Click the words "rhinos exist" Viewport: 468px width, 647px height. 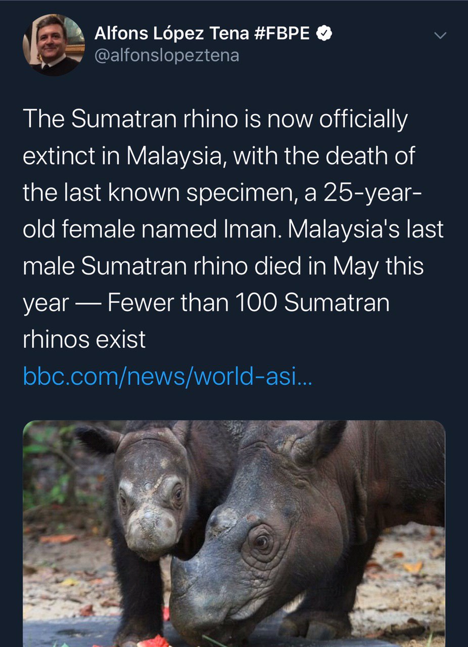tap(84, 339)
